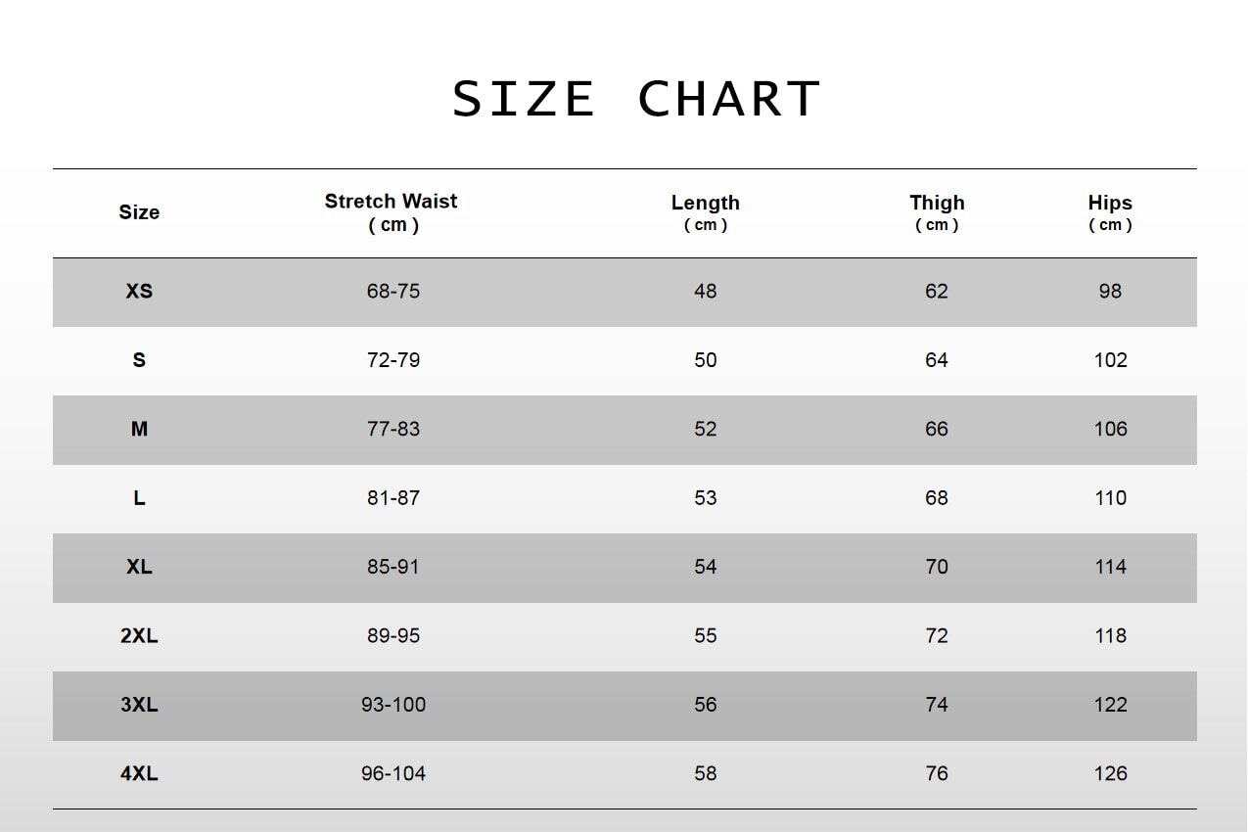The image size is (1248, 832).
Task: Click the hips value 118
Action: pyautogui.click(x=1110, y=636)
